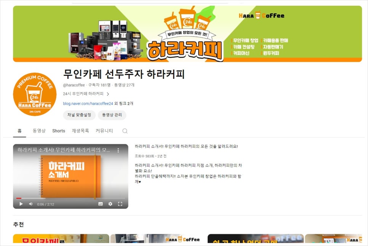This screenshot has width=368, height=246.
Task: Open the video's three-dot more menu
Action: coord(118,150)
